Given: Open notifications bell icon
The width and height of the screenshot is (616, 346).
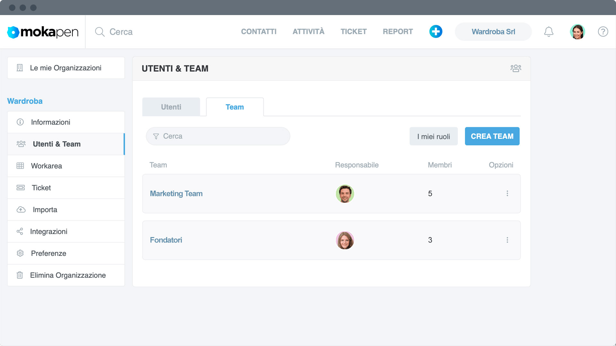Looking at the screenshot, I should tap(549, 31).
